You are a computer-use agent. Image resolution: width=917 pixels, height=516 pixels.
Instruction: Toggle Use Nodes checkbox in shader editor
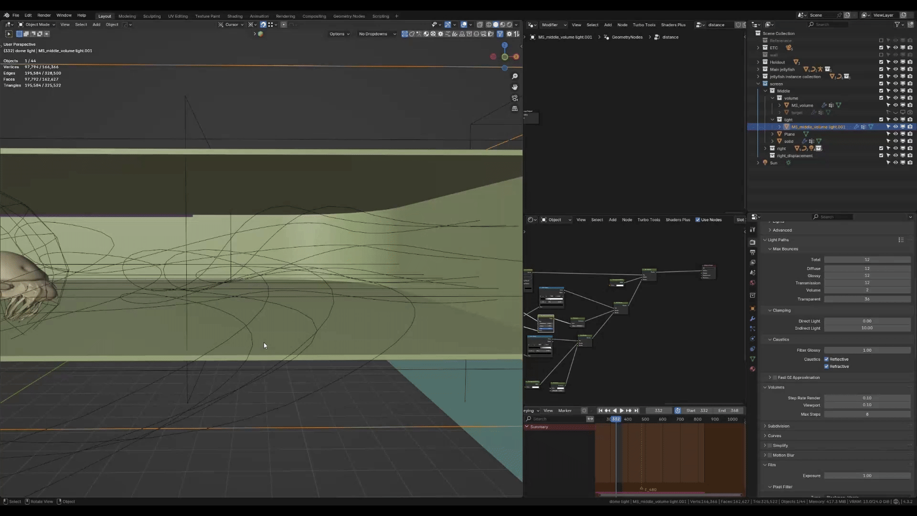tap(698, 220)
